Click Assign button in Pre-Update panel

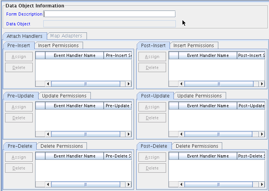(x=19, y=107)
